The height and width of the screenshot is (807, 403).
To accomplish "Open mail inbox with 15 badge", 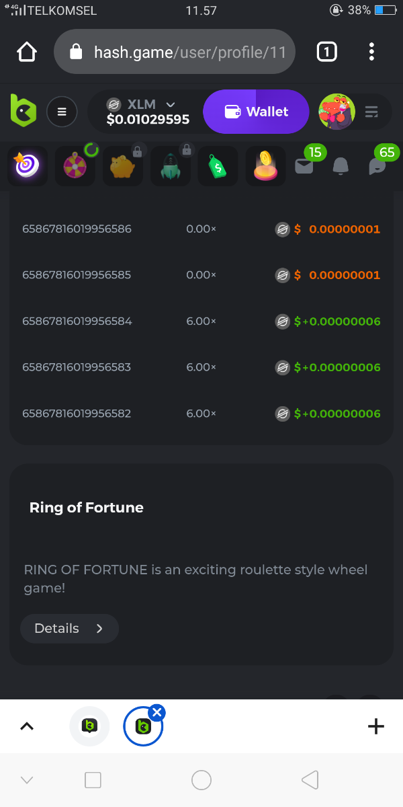I will click(304, 165).
